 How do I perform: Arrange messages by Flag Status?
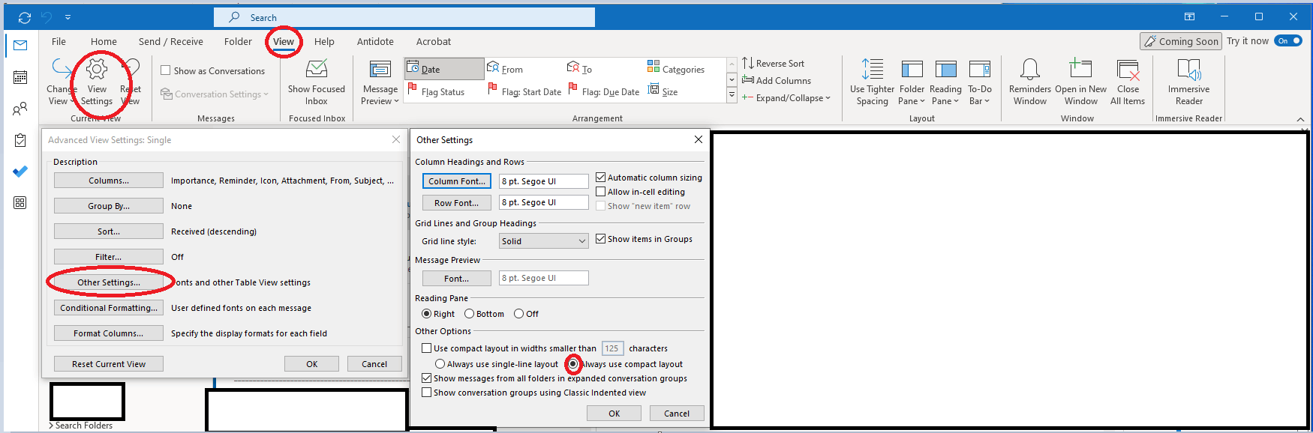tap(436, 91)
